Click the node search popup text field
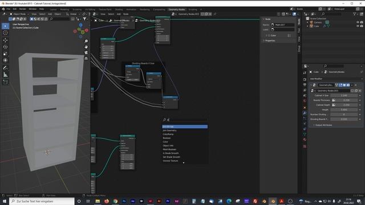This screenshot has width=365, height=205. [x=185, y=120]
